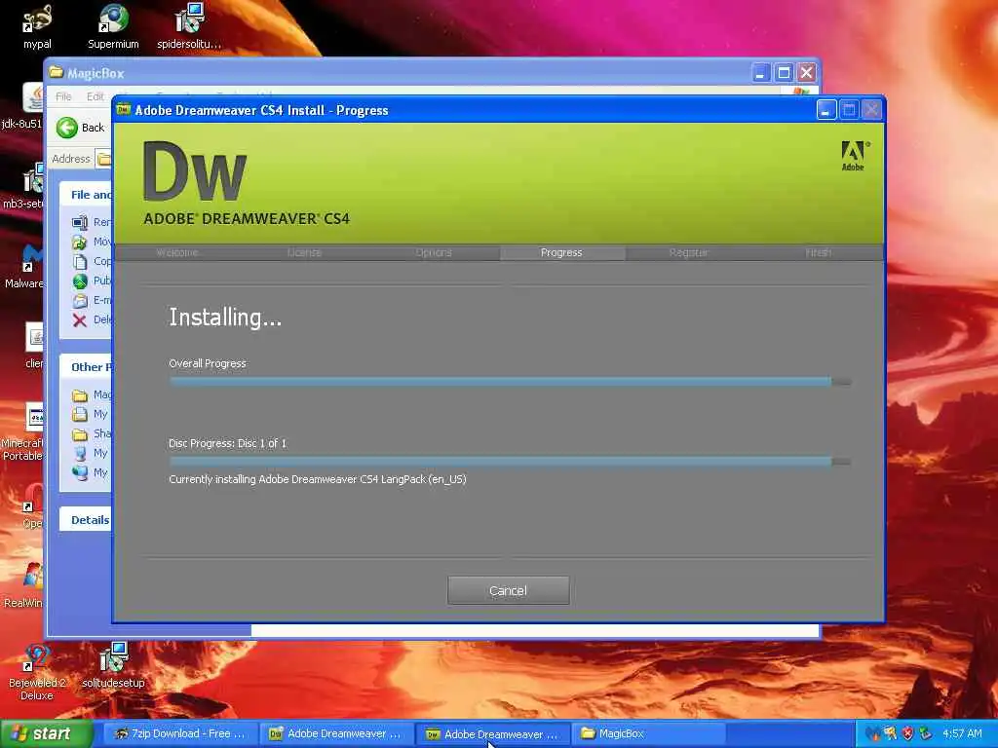The image size is (998, 748).
Task: Click Back arrow in MagicBox window
Action: [67, 128]
